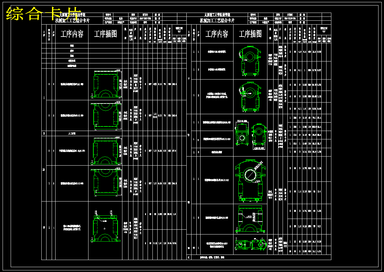Click process IV drilling illustration in left card
The image size is (384, 272).
[x=106, y=226]
